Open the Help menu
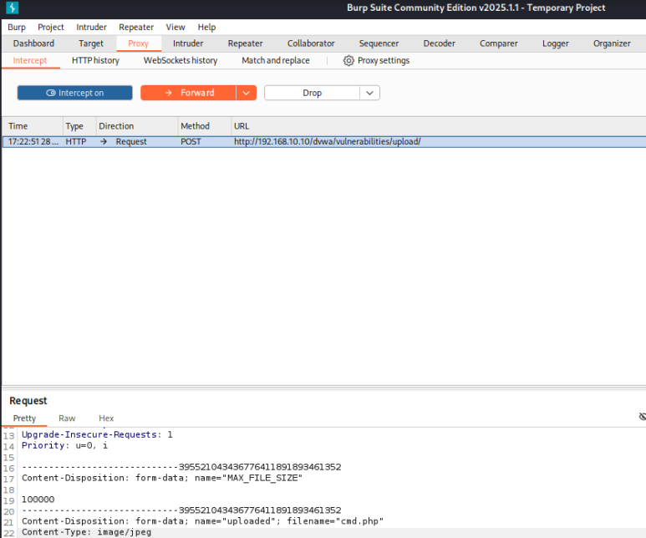The width and height of the screenshot is (646, 538). click(206, 28)
